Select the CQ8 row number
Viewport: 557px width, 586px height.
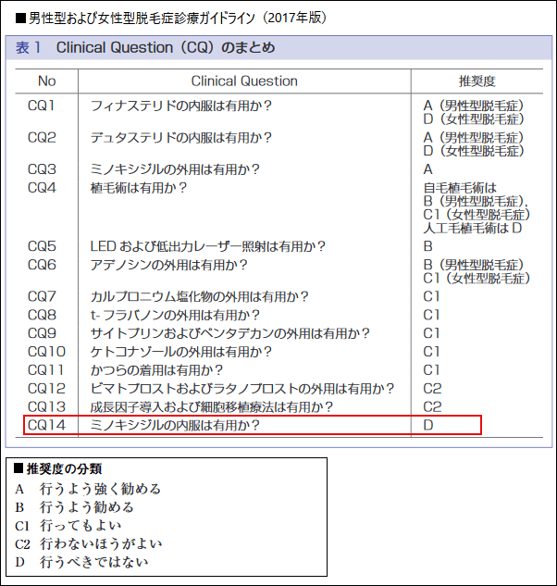point(42,315)
